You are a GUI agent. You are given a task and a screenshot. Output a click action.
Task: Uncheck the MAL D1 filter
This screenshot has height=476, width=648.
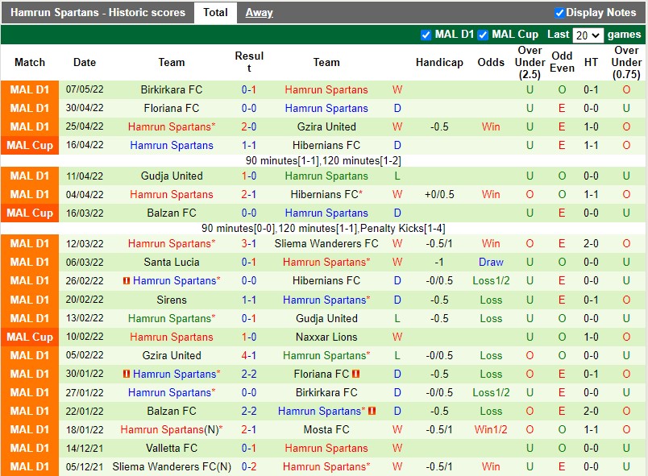pyautogui.click(x=426, y=35)
